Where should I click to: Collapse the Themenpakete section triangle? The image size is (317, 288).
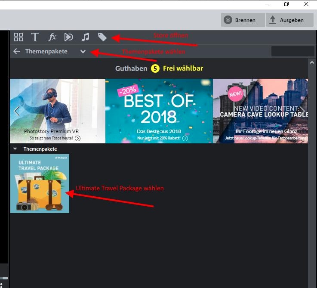[x=15, y=149]
